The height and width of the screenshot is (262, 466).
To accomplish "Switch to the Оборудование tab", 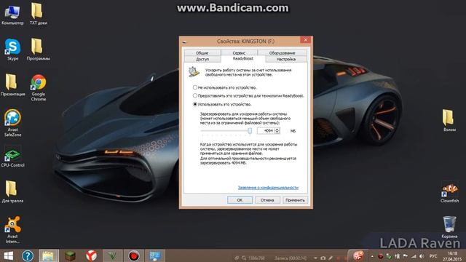I will (x=282, y=53).
